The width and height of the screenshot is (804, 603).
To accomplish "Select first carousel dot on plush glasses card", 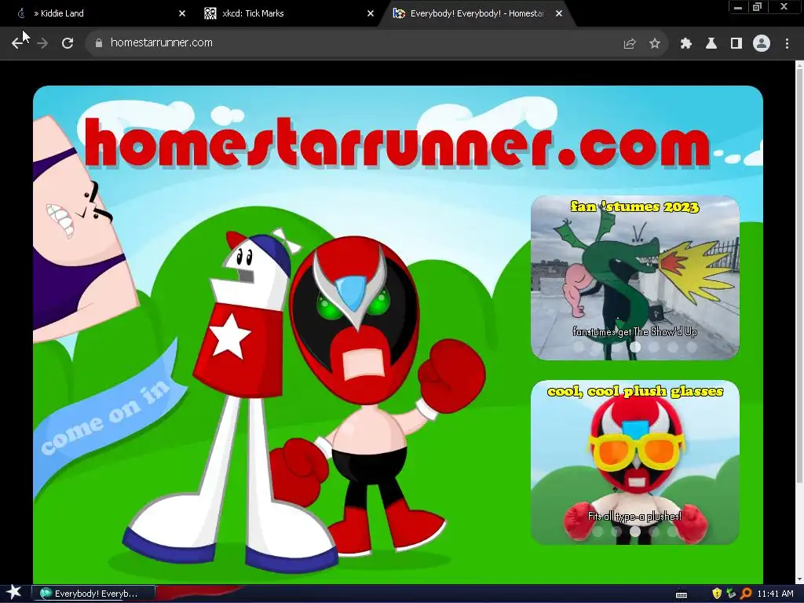I will coord(598,532).
